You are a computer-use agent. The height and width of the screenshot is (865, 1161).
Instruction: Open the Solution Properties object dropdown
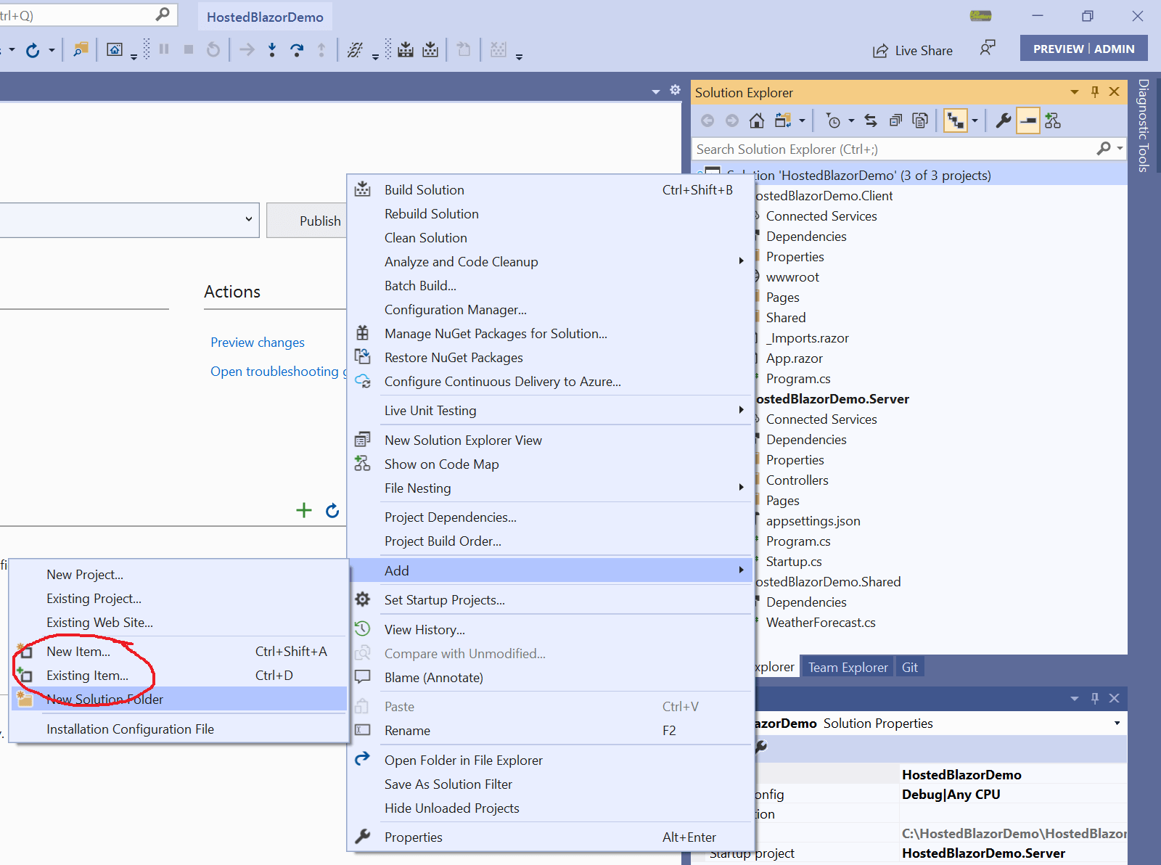coord(1117,723)
